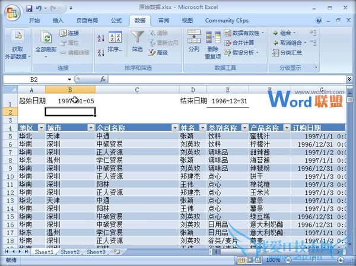Click the vertical scrollbar thumb
Screen dimensions: 356x266
pos(350,100)
